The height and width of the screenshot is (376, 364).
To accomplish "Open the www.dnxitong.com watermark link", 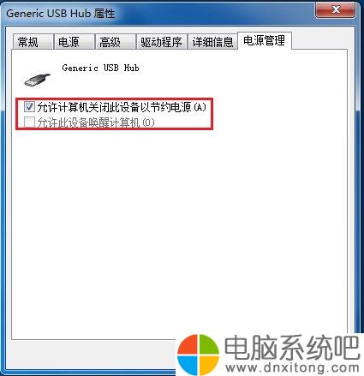I will (292, 367).
